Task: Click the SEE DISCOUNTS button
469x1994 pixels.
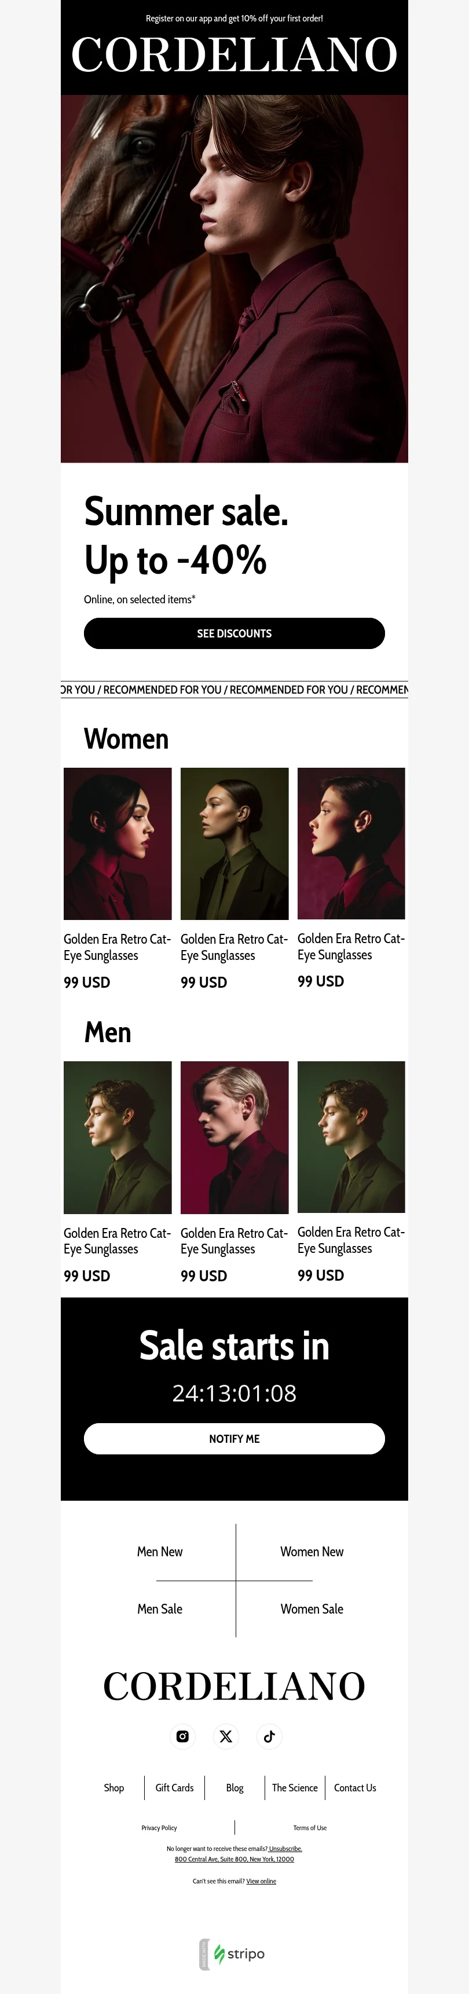Action: pos(235,633)
